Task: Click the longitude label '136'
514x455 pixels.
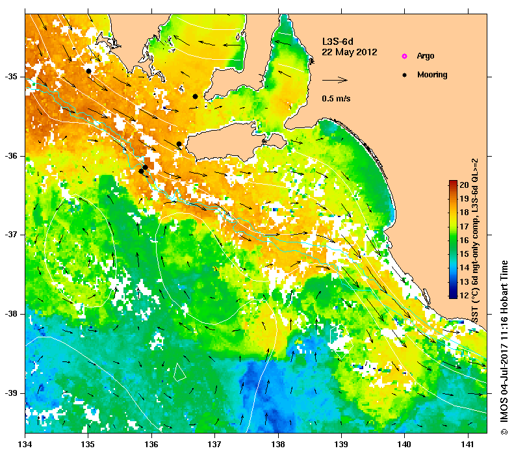Action: pyautogui.click(x=151, y=445)
